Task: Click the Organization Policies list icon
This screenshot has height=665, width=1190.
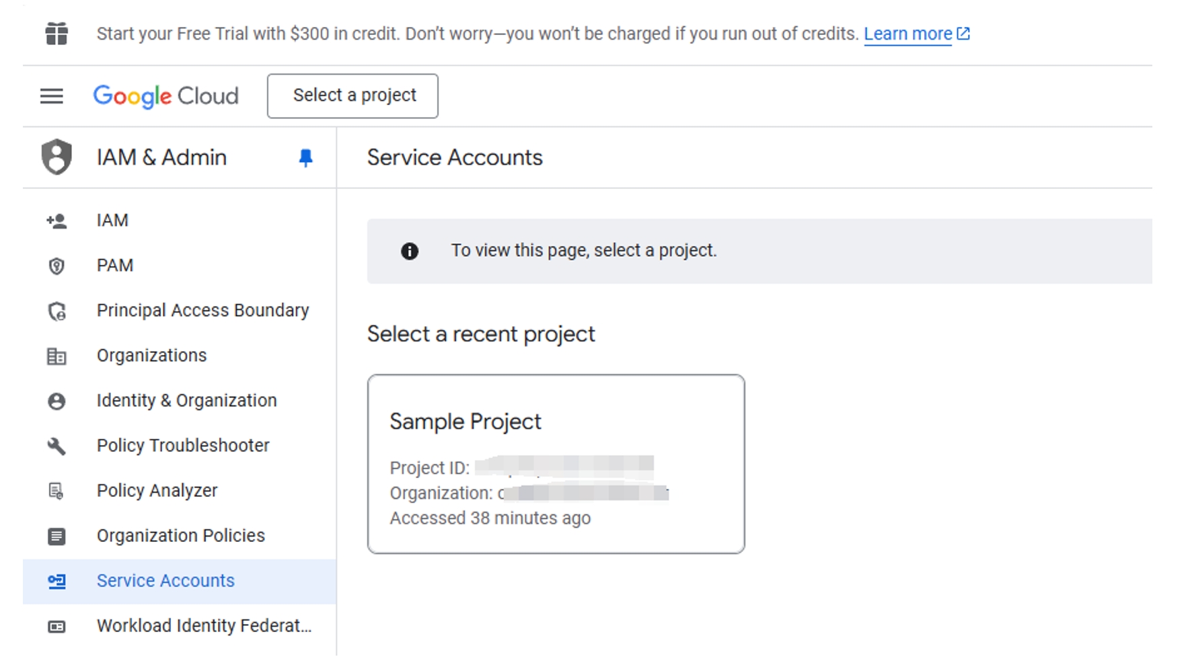Action: tap(57, 537)
